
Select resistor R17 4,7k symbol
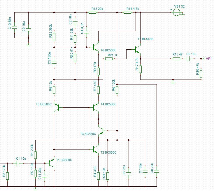[x=140, y=69]
